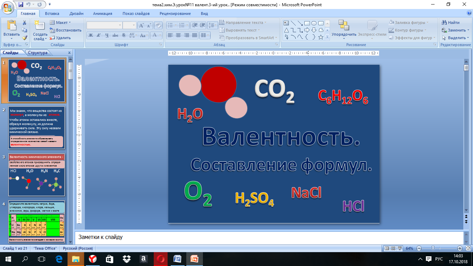
Task: Click the Заметки к слайду notes field
Action: [x=269, y=238]
